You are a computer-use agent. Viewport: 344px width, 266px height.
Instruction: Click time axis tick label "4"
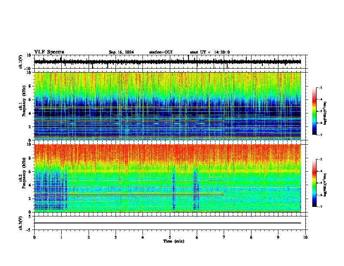coord(143,237)
